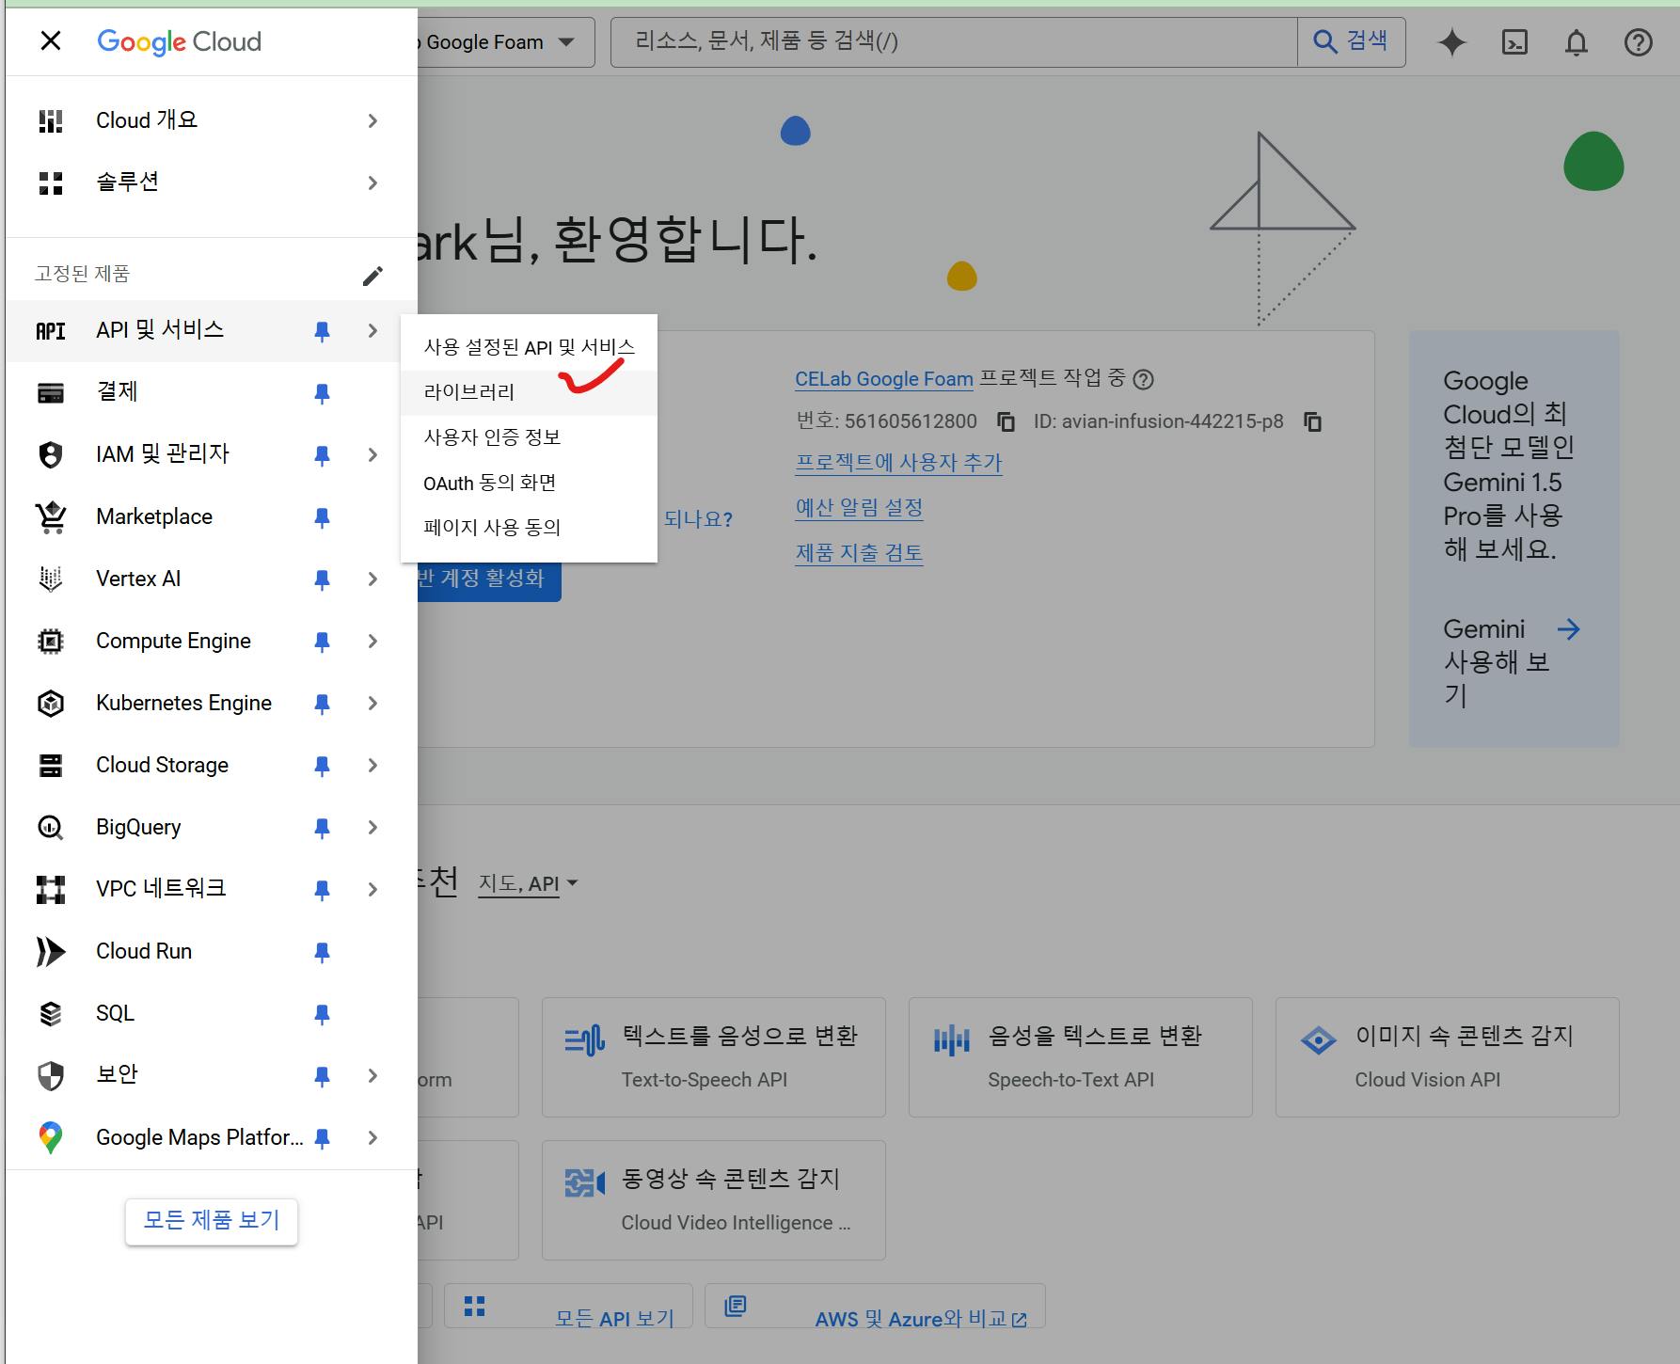Click the Cloud 개요 grid icon
The image size is (1680, 1364).
(x=51, y=120)
